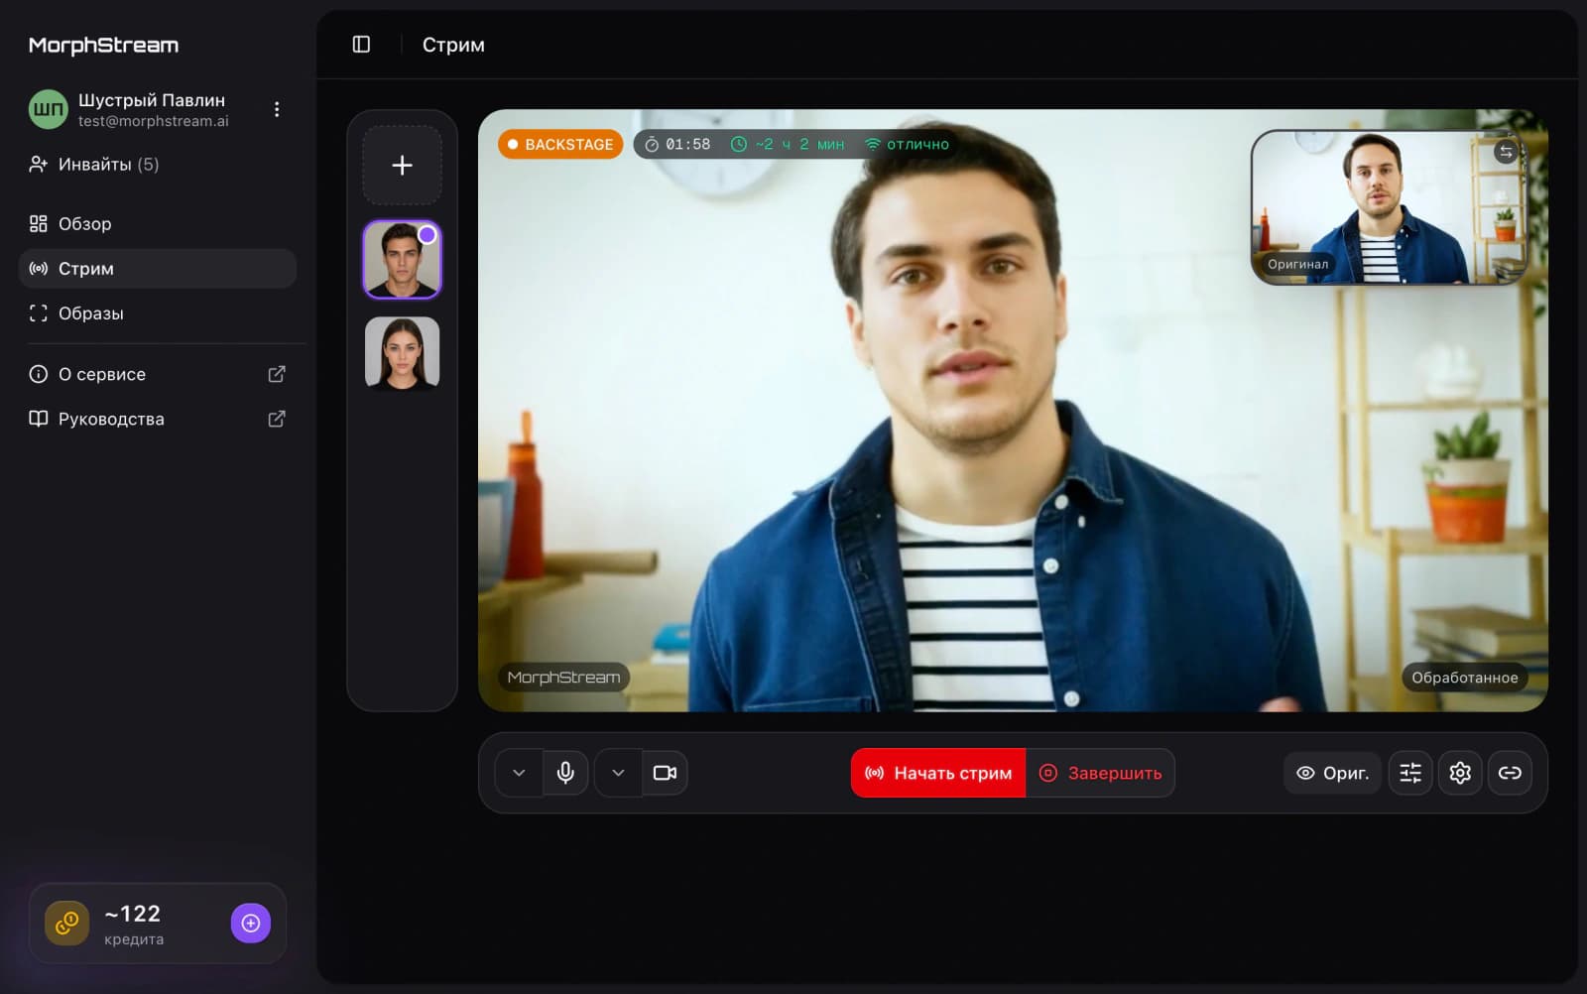Click the MorphStream logo in the sidebar
This screenshot has height=994, width=1587.
tap(103, 45)
